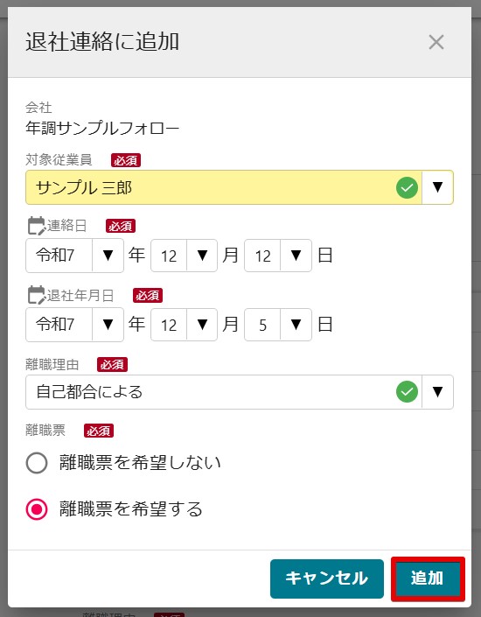The image size is (481, 617).
Task: Click the calendar icon beside 退社年月日
Action: click(x=37, y=295)
